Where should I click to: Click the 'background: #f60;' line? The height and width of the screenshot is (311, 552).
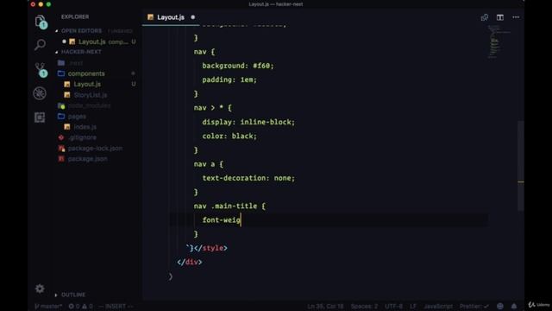(x=238, y=66)
